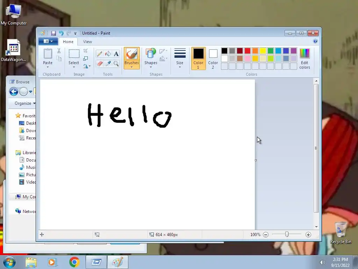Open the Size line thickness dropdown
Screen dimensions: 358x269
(x=180, y=58)
